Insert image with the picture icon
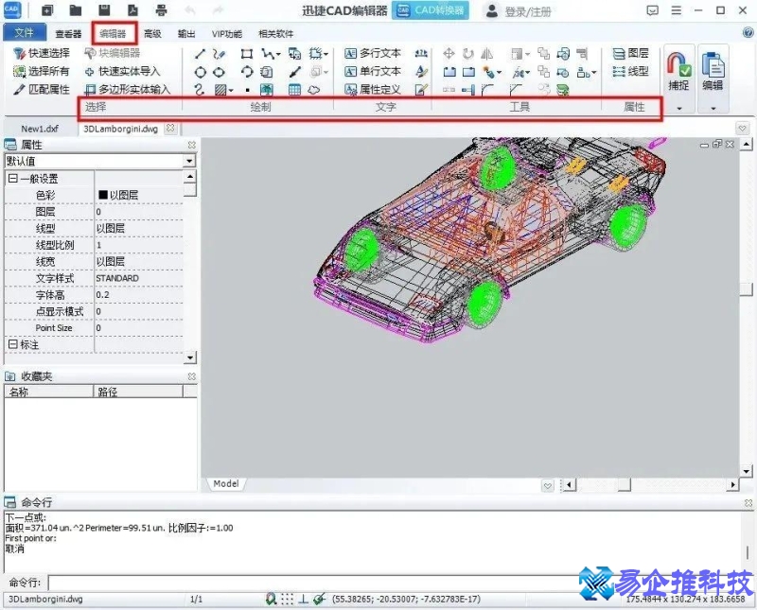The height and width of the screenshot is (610, 757). (267, 90)
